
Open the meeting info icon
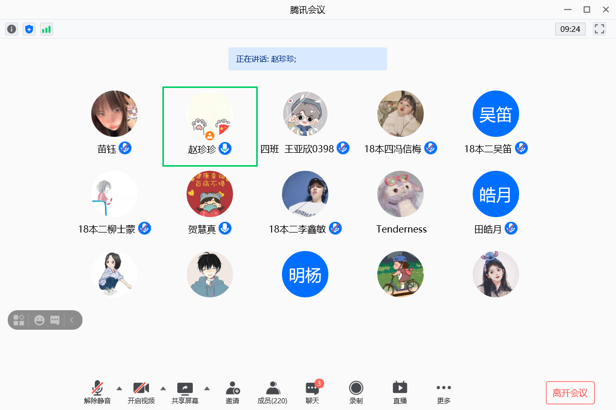(11, 29)
